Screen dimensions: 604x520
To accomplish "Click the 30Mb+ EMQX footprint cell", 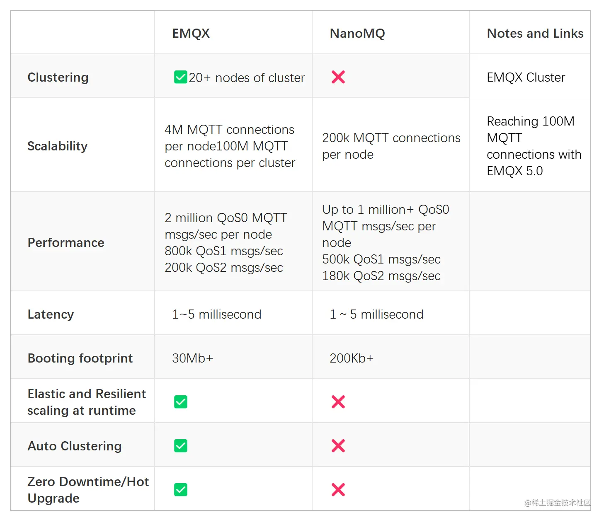I will click(192, 358).
